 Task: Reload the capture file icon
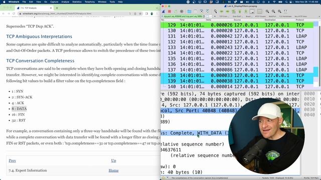coord(208,11)
